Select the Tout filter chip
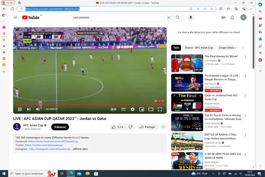This screenshot has width=265, height=177. [176, 48]
